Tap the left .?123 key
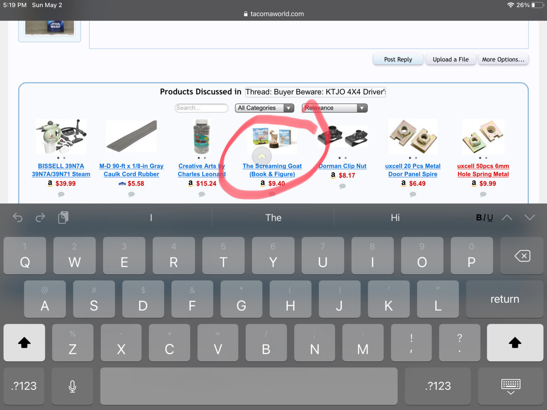The image size is (547, 410). 24,386
